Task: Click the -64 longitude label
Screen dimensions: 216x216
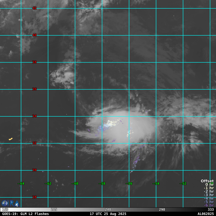Action: pyautogui.click(x=21, y=184)
